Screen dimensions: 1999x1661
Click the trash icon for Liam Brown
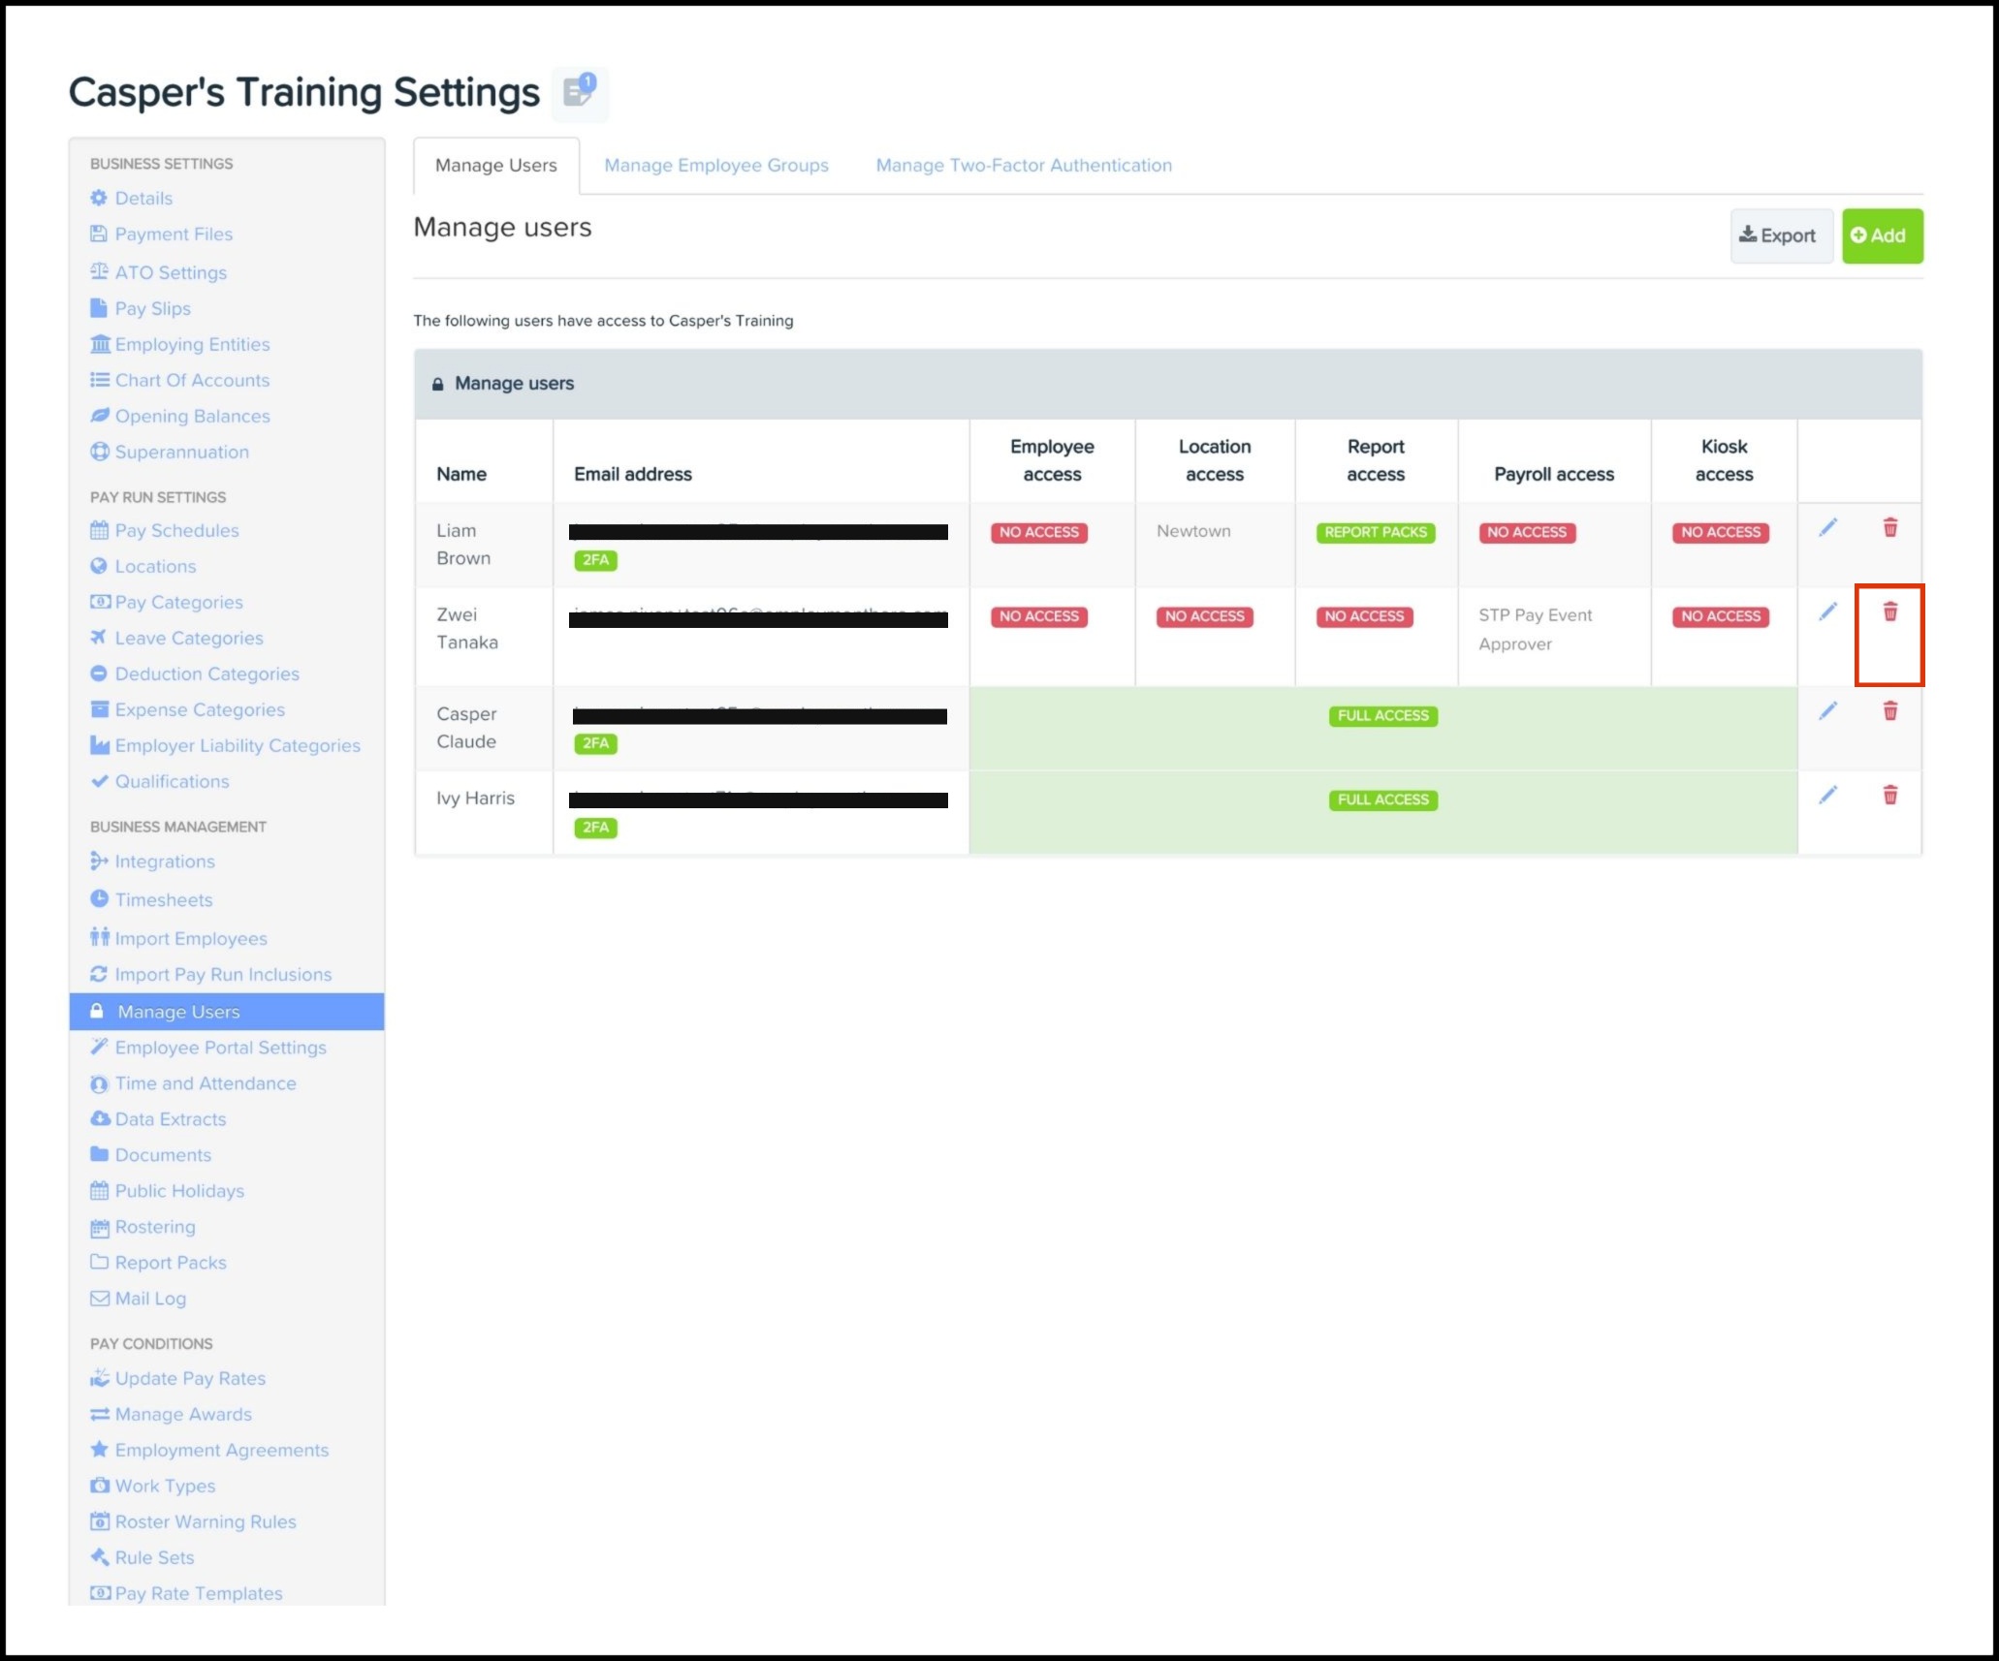[1889, 528]
